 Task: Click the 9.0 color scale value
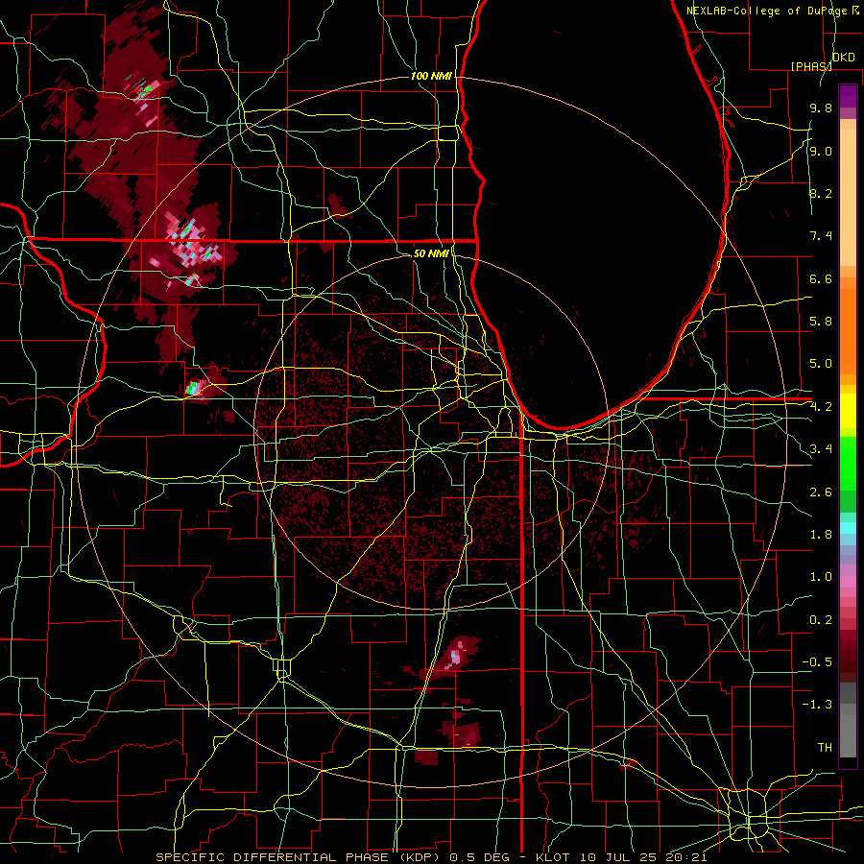coord(821,151)
